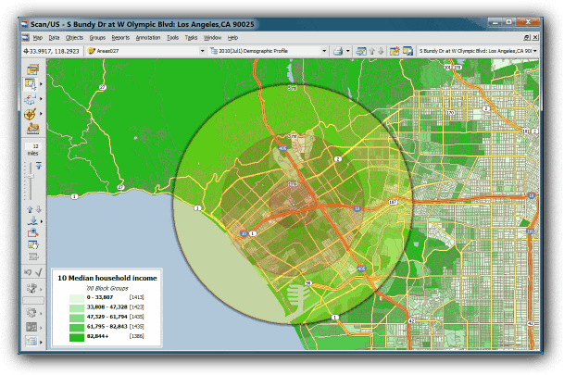This screenshot has height=375, width=564.
Task: Click the 47,329 - 61,794 legend swatch
Action: [77, 318]
